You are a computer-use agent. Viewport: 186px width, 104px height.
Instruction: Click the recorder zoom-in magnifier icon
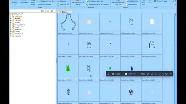[152, 74]
